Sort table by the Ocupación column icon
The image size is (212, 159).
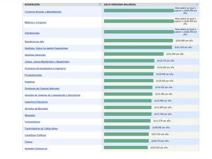pyautogui.click(x=100, y=4)
